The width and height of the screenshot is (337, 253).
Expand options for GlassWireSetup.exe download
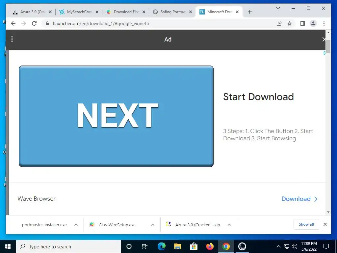tap(153, 225)
